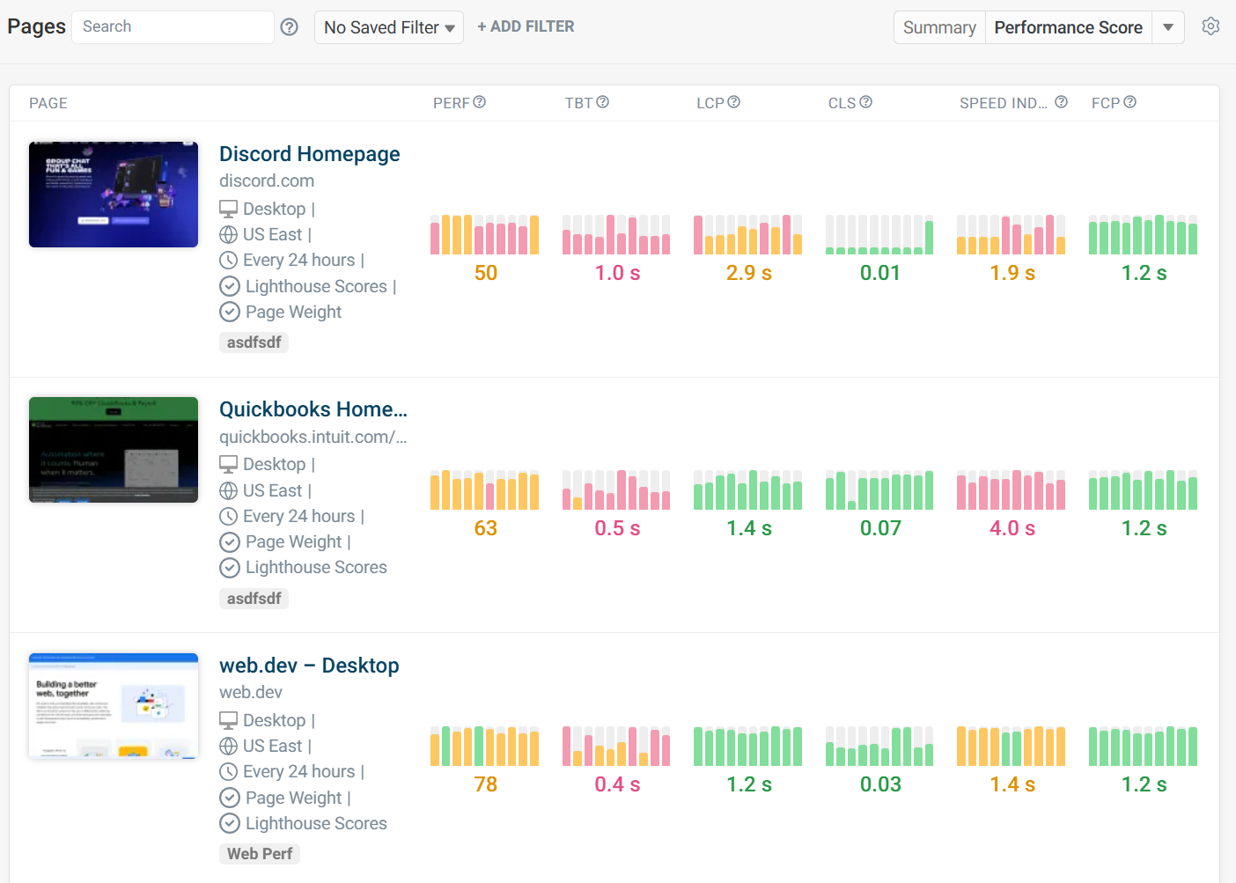Click the help icon next to Search
The height and width of the screenshot is (883, 1236).
[x=289, y=27]
